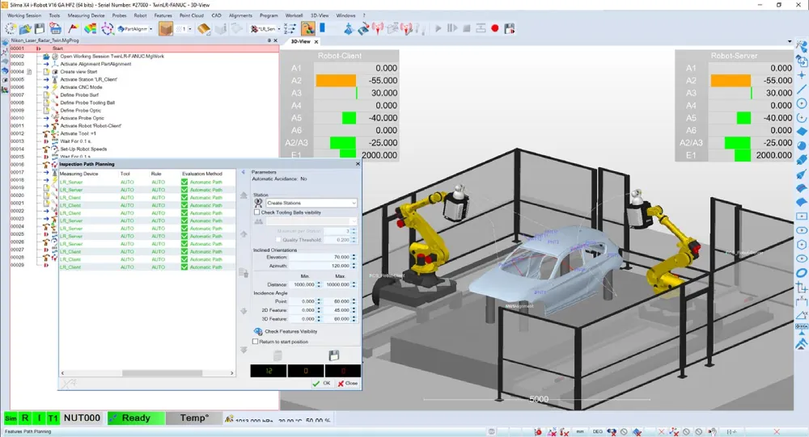Switch to the 3D-View tab

pyautogui.click(x=301, y=41)
